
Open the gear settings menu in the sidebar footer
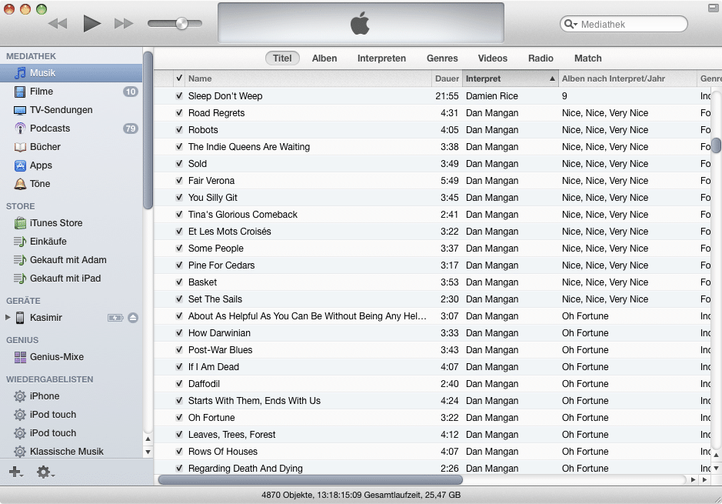(x=45, y=472)
